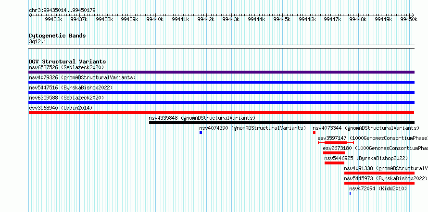The width and height of the screenshot is (428, 212).
Task: Select the dark purple nsv6537526 variant bar
Action: point(221,72)
